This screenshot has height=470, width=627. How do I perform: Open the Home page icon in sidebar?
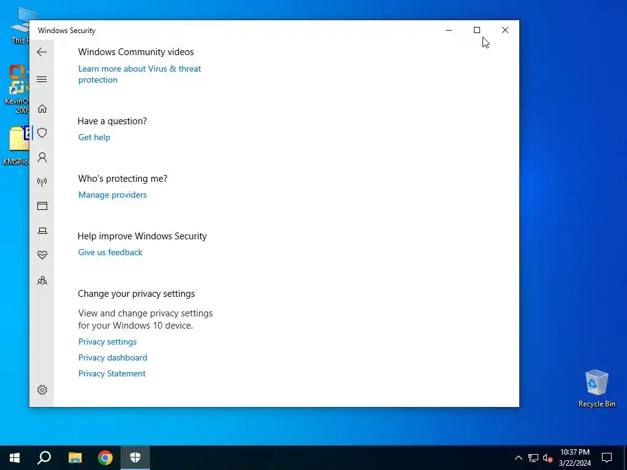tap(42, 109)
